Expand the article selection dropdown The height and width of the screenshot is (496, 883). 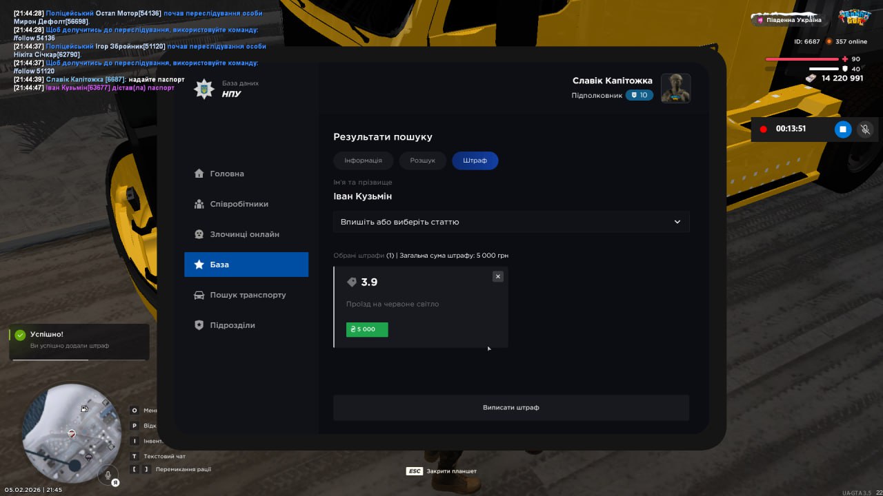[511, 222]
